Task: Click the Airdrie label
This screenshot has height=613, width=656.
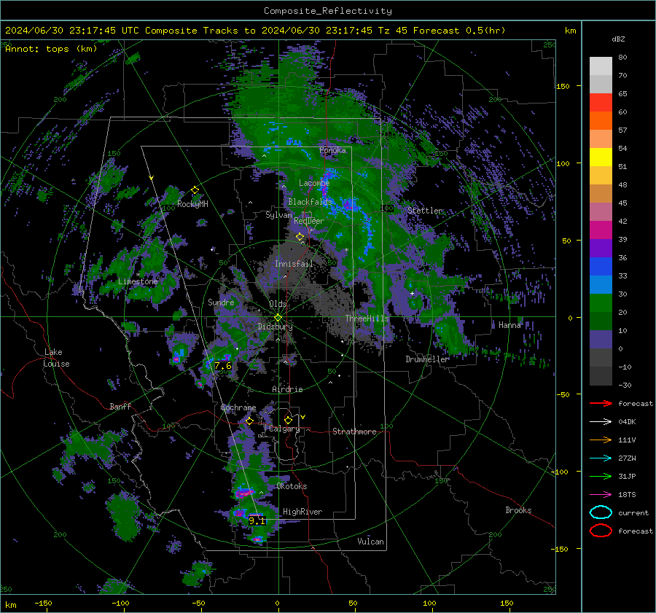Action: (x=287, y=389)
